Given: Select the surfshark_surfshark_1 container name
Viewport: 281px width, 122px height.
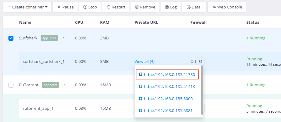Looking at the screenshot, I should coord(43,61).
